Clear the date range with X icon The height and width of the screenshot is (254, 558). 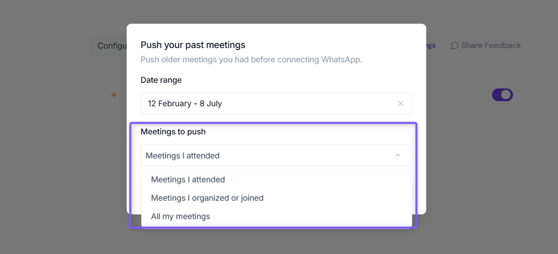pos(400,104)
